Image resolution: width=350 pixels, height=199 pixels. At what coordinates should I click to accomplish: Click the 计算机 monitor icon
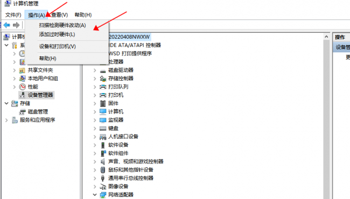[x=103, y=112]
